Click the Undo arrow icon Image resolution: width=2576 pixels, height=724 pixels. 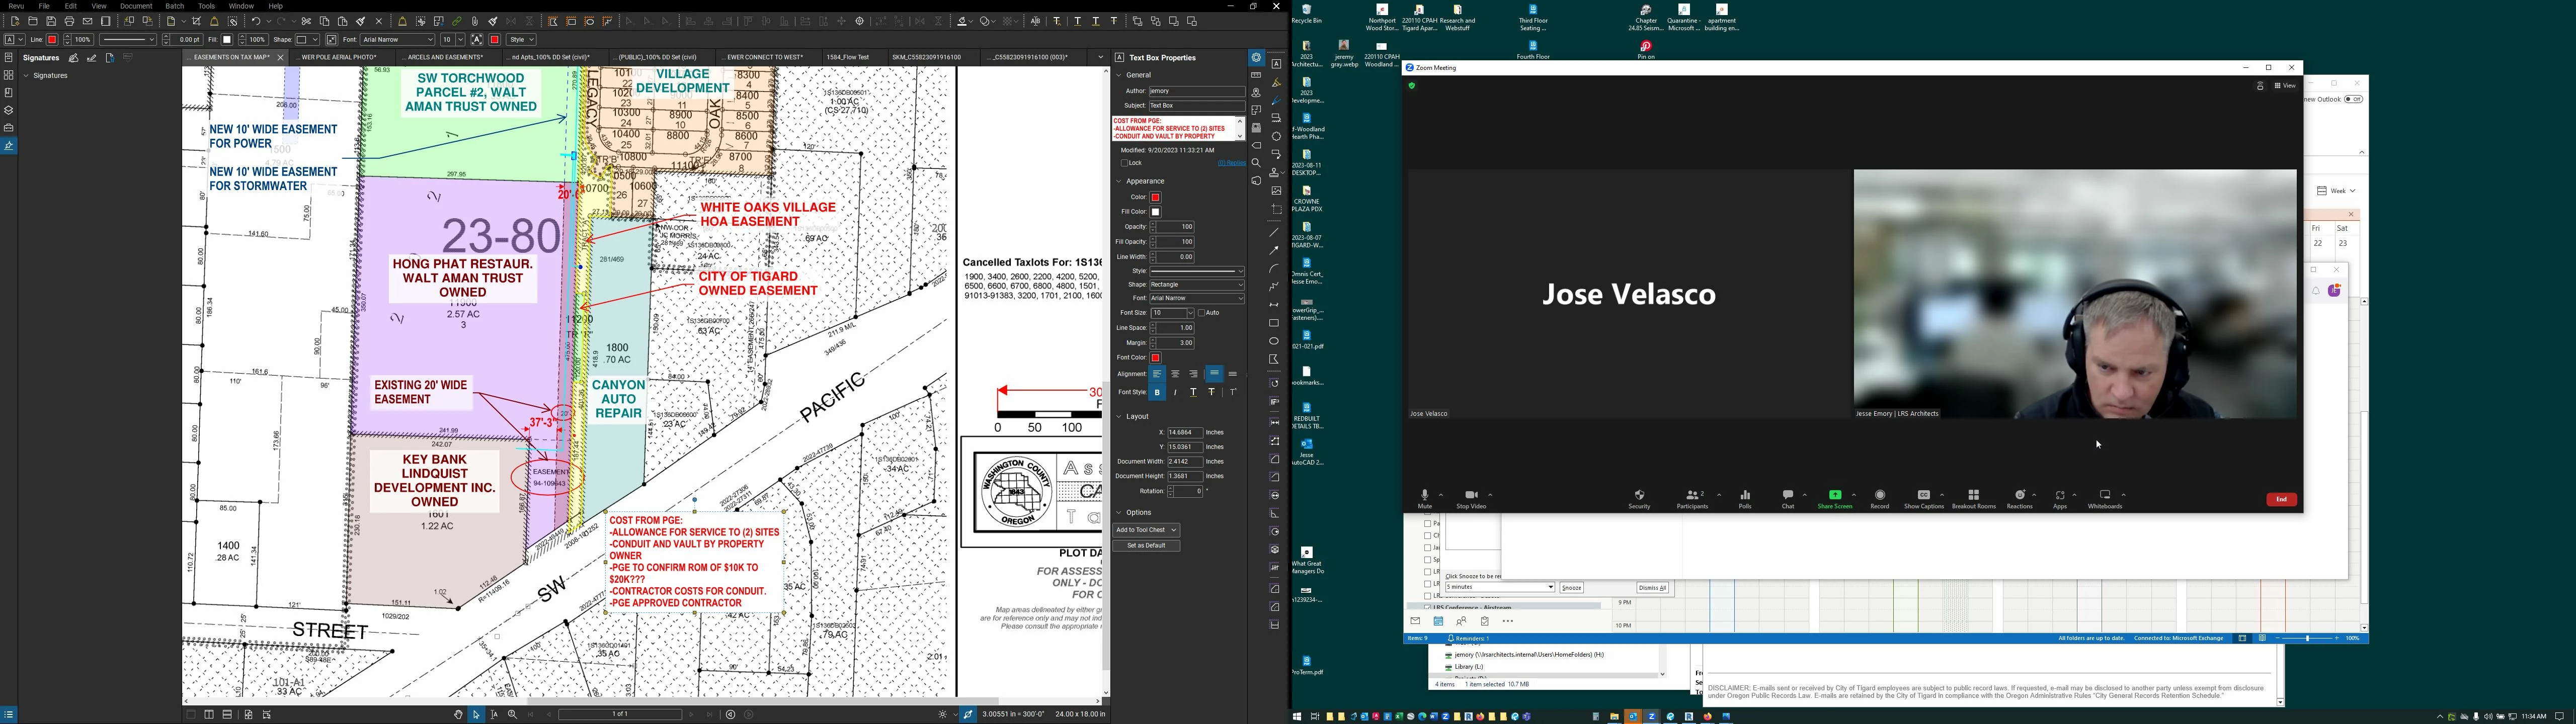click(257, 21)
